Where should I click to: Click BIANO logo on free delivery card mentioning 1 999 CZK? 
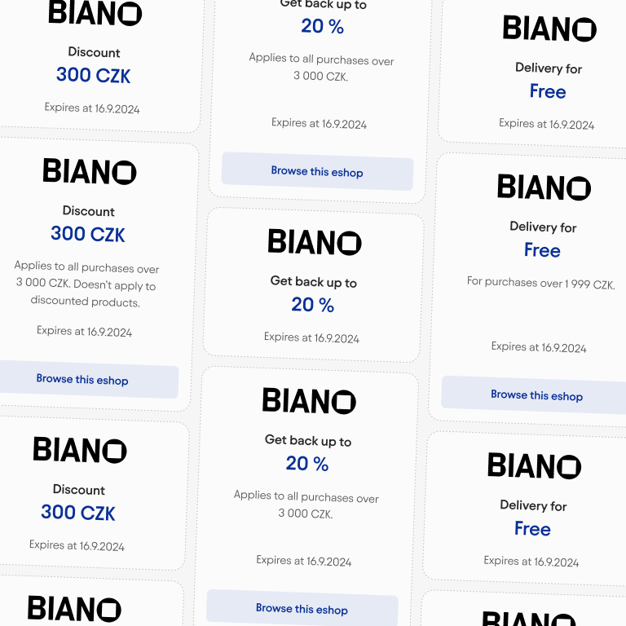pos(544,187)
